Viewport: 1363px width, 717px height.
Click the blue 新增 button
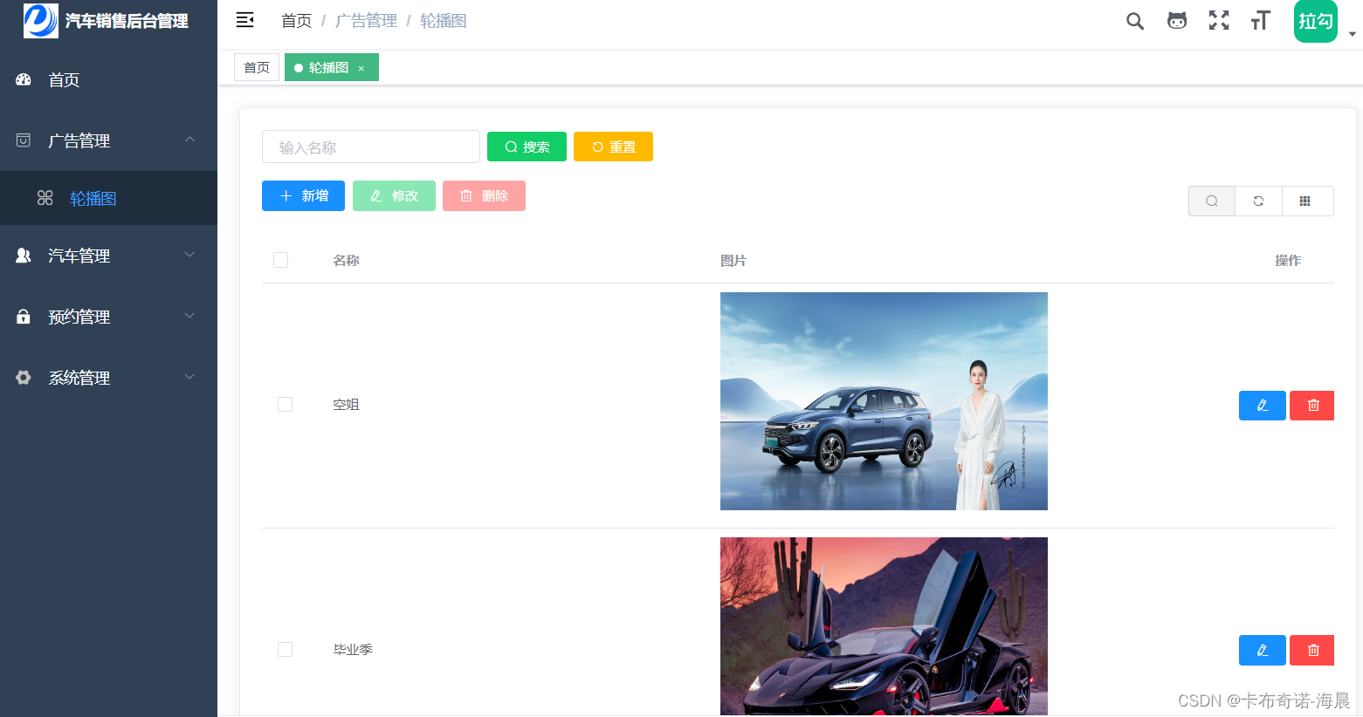tap(303, 195)
